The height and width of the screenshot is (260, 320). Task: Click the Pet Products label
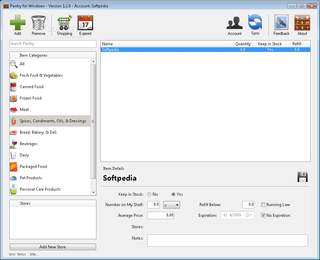(31, 178)
